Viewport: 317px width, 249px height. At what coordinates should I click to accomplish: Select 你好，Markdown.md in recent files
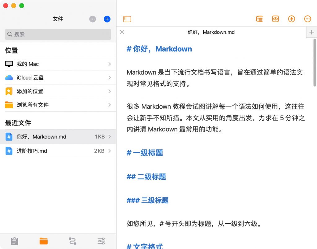coord(58,137)
